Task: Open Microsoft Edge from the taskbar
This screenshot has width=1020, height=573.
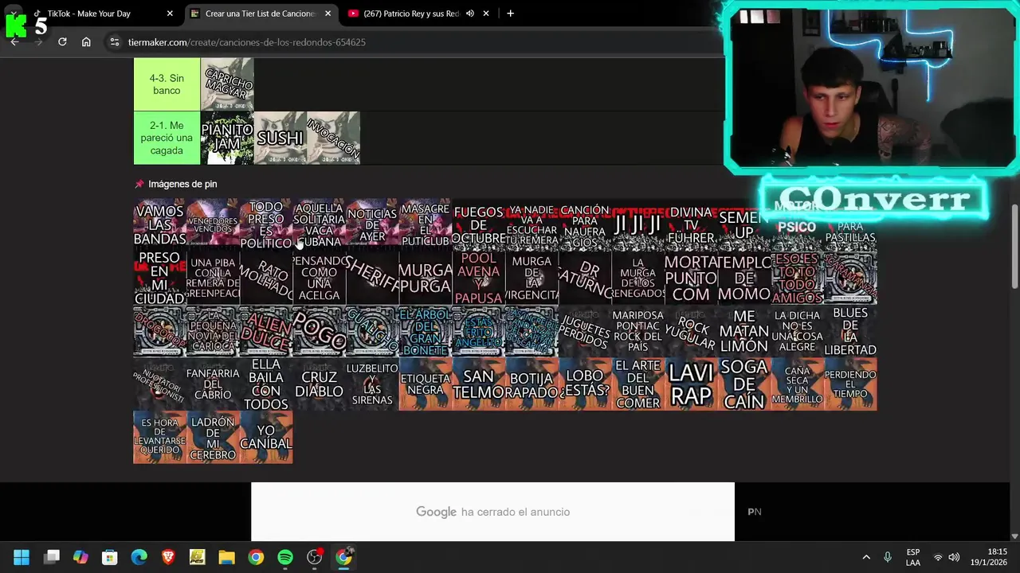Action: coord(139,557)
